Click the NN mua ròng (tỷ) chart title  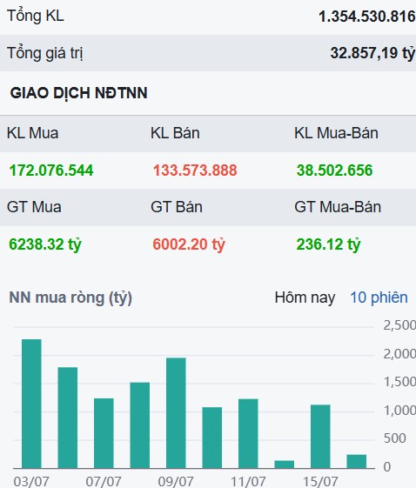tap(70, 297)
